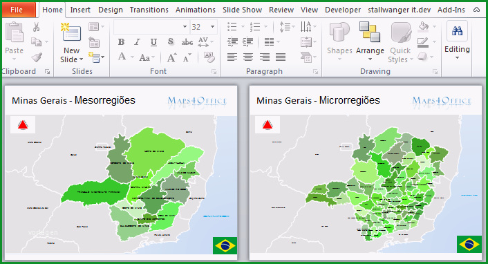Open the slide Layout icon

pos(94,27)
